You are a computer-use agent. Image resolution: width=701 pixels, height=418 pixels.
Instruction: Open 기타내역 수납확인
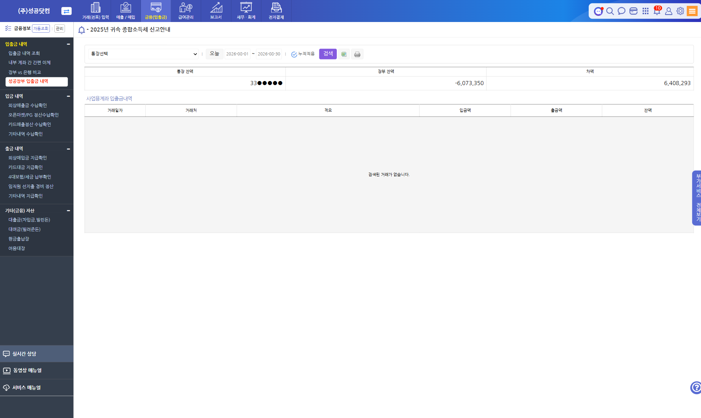coord(25,134)
